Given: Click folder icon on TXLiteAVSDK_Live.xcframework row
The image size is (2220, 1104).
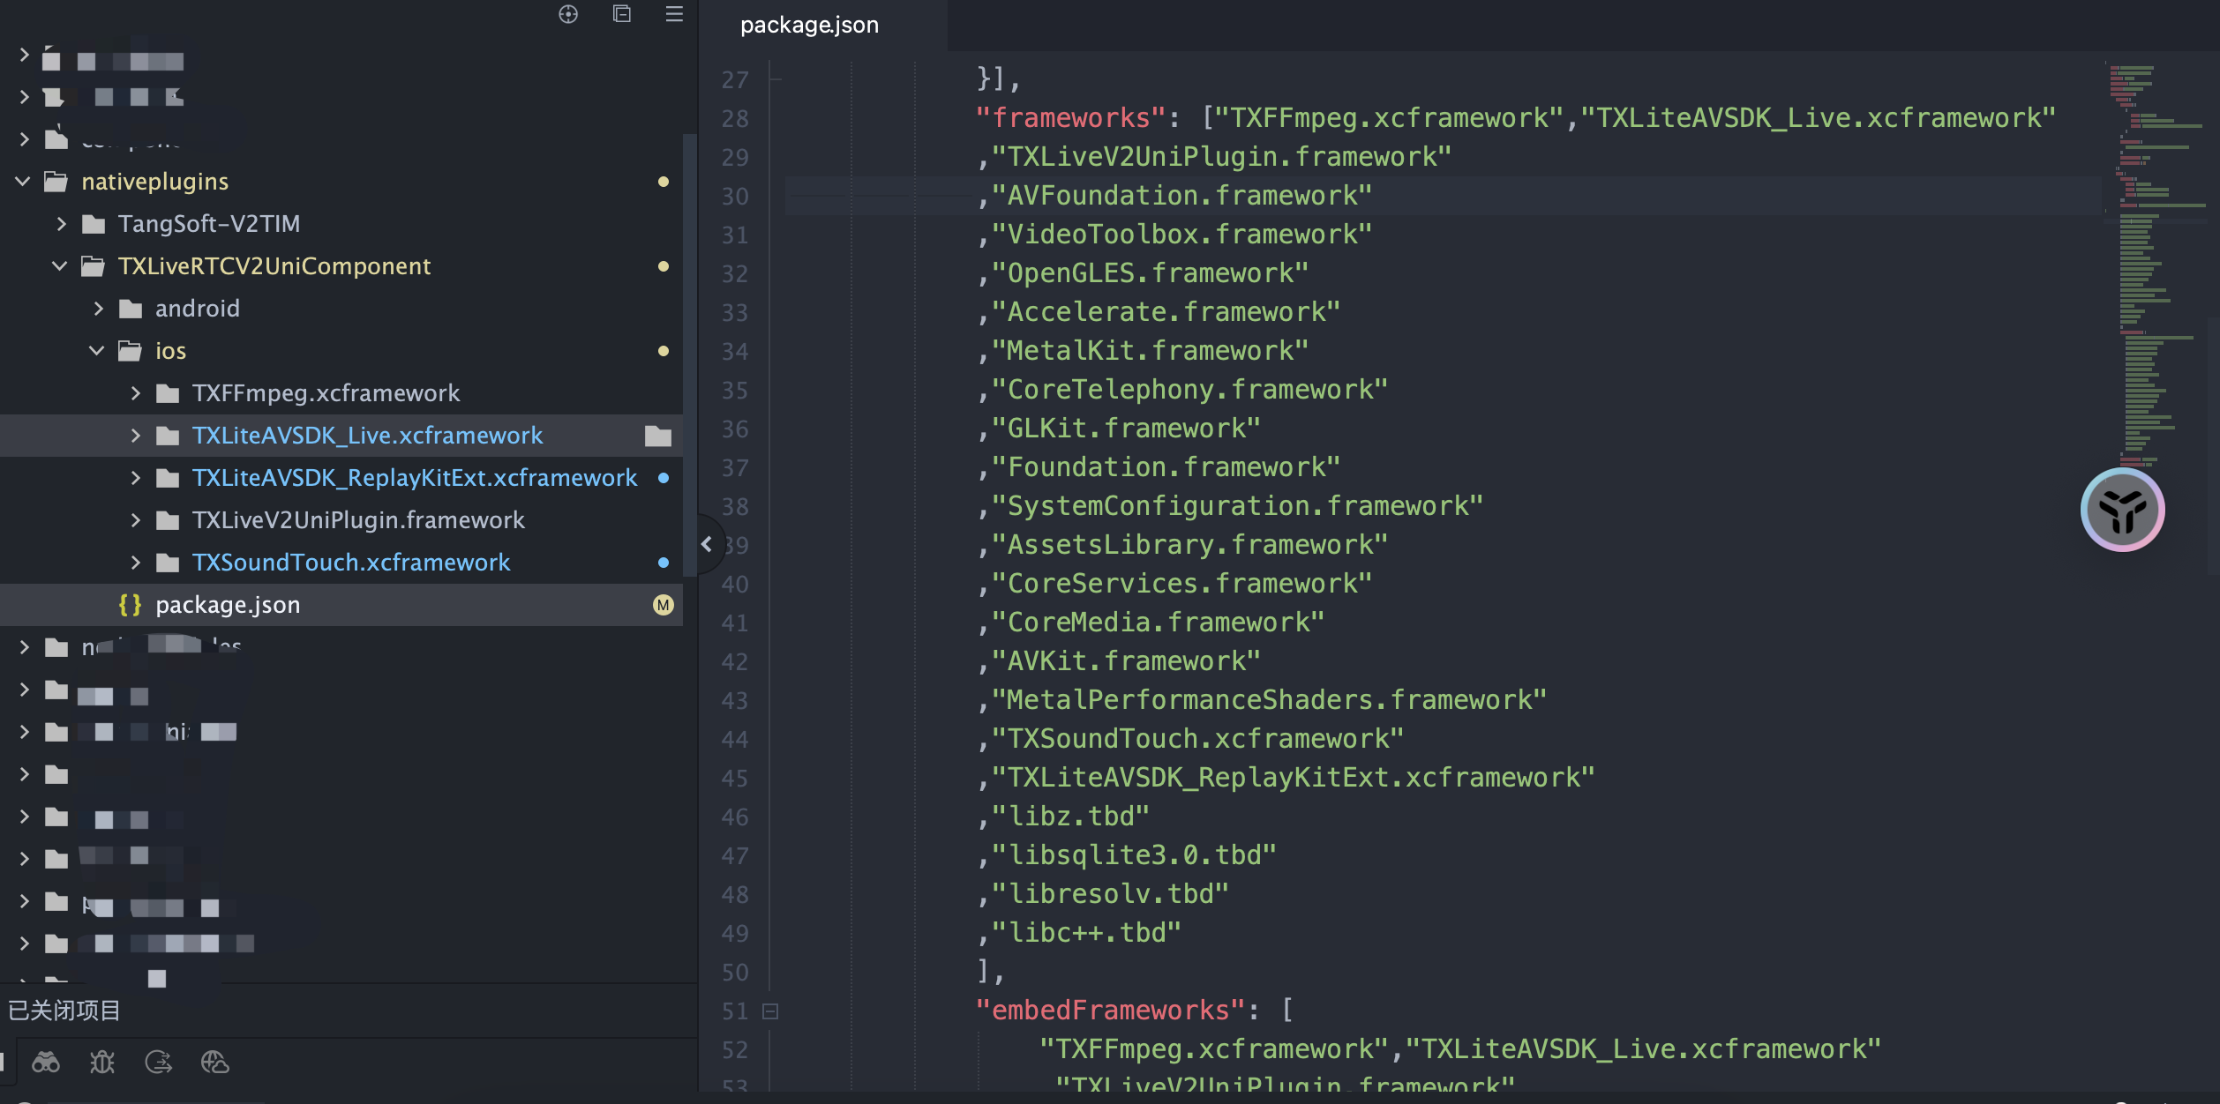Looking at the screenshot, I should click(x=658, y=436).
